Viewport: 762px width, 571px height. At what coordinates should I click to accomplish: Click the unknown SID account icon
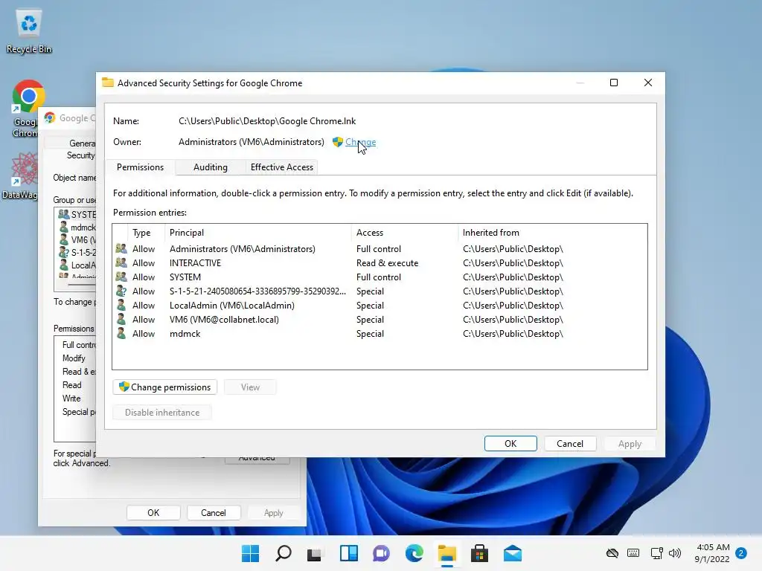coord(121,291)
